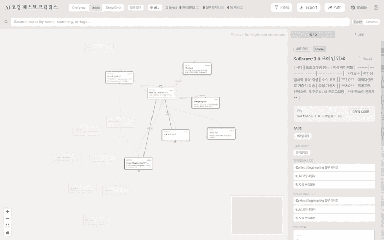Screen dimensions: 384x240
Task: Open 팀 도입 안티패턴 under BACKLINKS
Action: click(334, 218)
